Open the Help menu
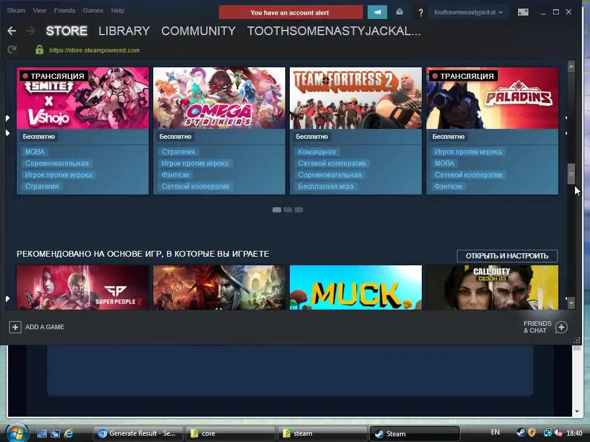The height and width of the screenshot is (442, 590). coord(118,10)
